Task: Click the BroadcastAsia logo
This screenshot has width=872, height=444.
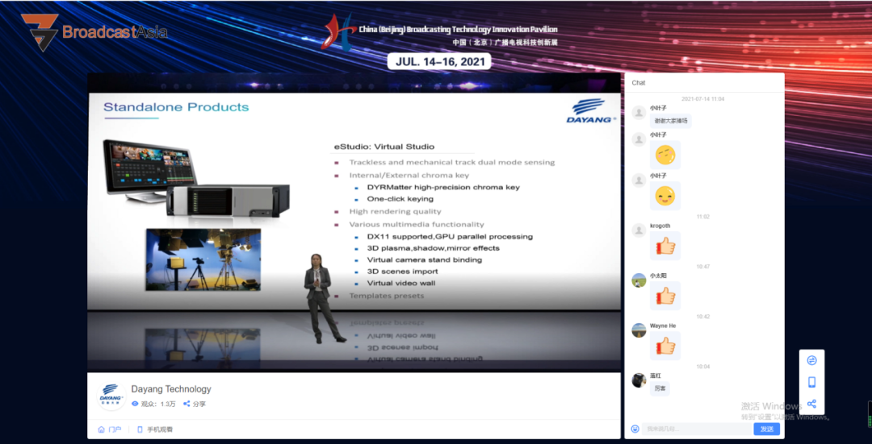Action: [x=94, y=32]
